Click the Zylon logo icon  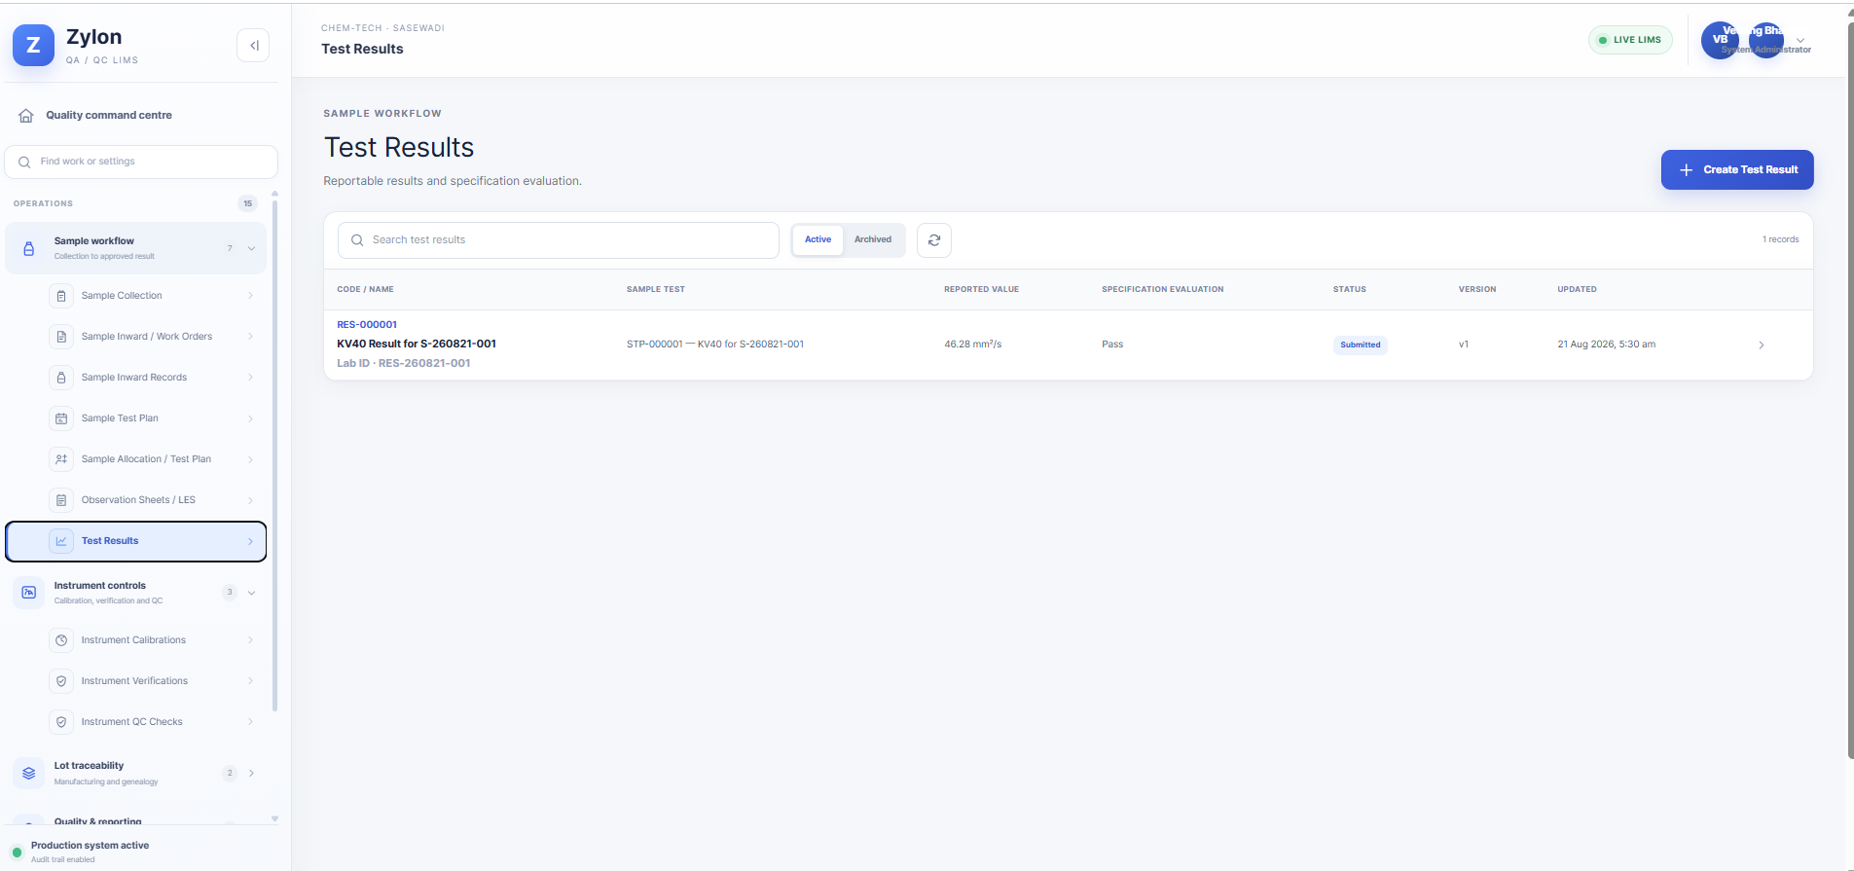(x=33, y=46)
